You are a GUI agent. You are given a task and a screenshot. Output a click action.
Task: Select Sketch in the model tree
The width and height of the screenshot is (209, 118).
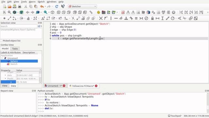[14, 64]
